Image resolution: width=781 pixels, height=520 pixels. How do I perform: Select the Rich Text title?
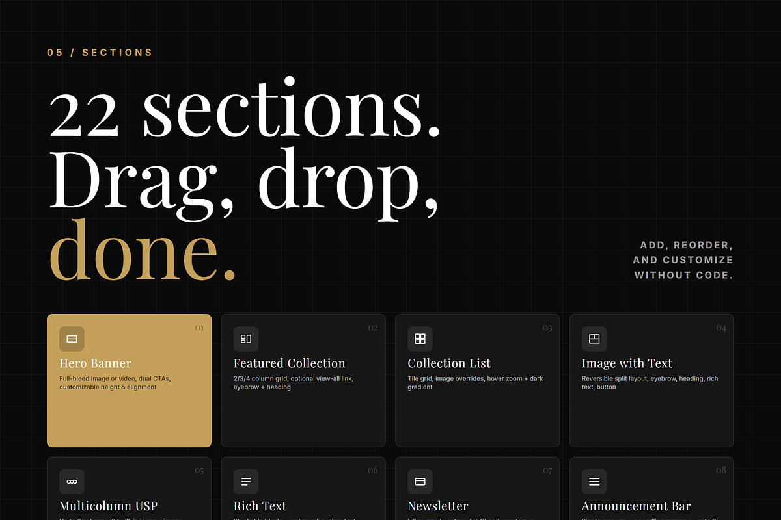260,506
